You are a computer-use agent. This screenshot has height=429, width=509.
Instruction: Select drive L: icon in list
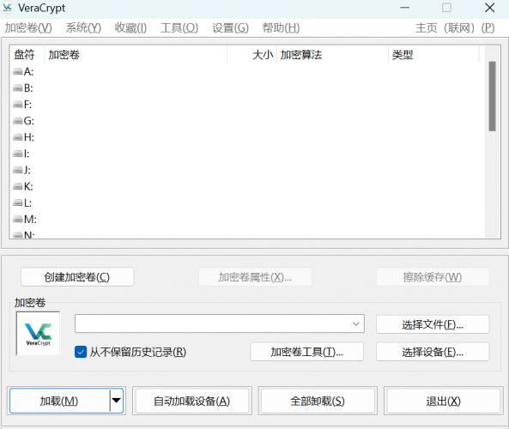[17, 203]
